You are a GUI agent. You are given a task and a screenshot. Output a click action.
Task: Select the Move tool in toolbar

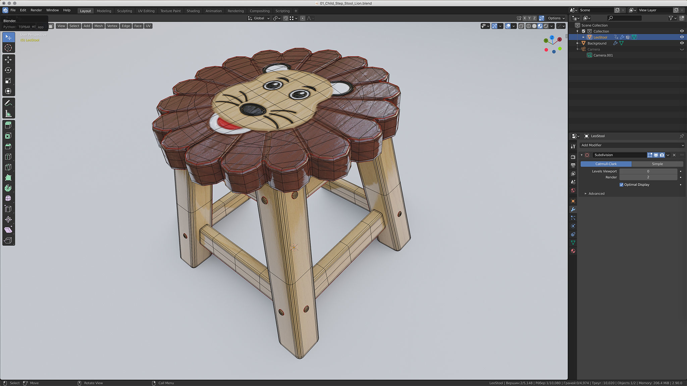(8, 60)
